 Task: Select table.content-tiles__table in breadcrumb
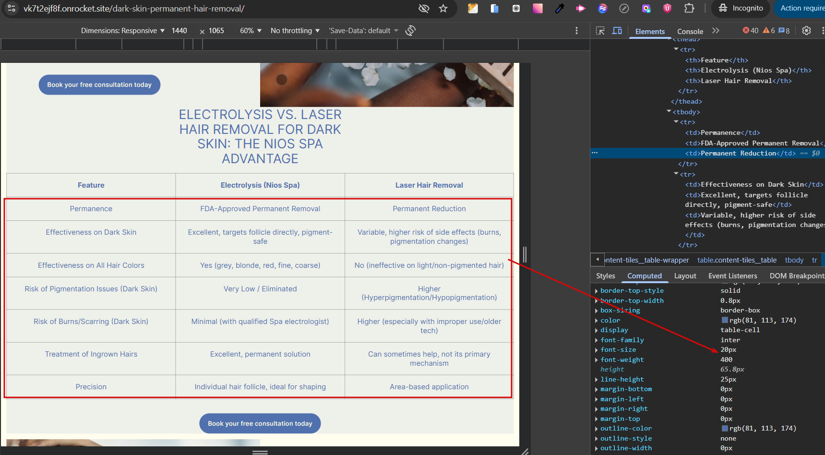(x=737, y=260)
